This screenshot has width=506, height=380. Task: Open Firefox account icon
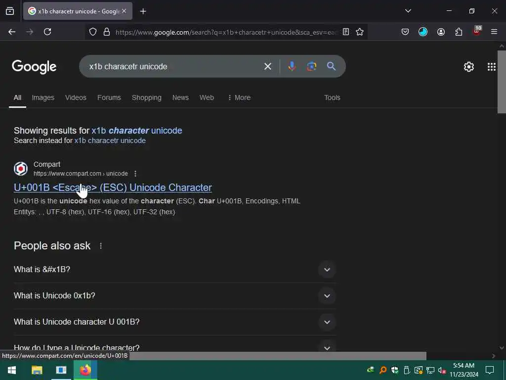[x=441, y=32]
